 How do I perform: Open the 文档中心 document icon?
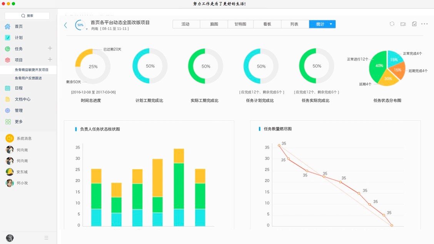[7, 99]
